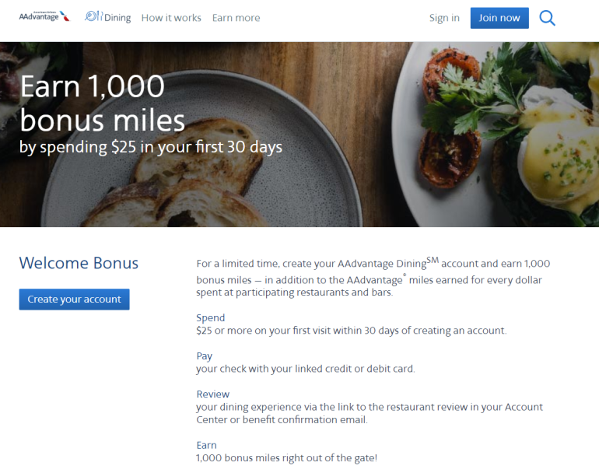This screenshot has height=473, width=599.
Task: Click the Review step heading
Action: pyautogui.click(x=212, y=394)
